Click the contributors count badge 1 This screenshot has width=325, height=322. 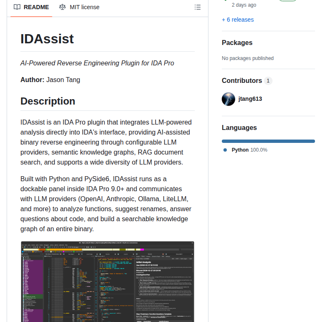[268, 81]
